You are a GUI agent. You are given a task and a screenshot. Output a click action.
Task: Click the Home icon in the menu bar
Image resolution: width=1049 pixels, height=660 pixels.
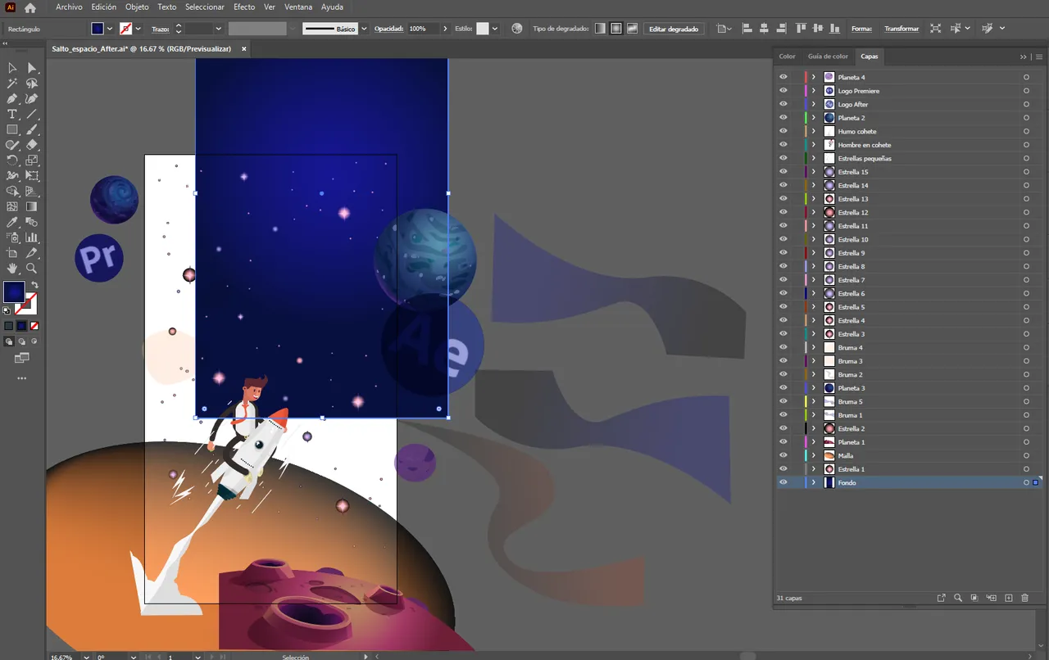tap(30, 7)
